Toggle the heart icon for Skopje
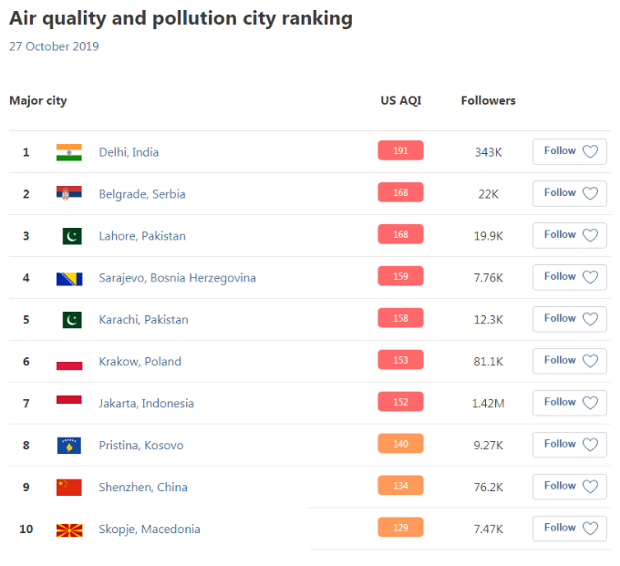620x566 pixels. [x=590, y=529]
